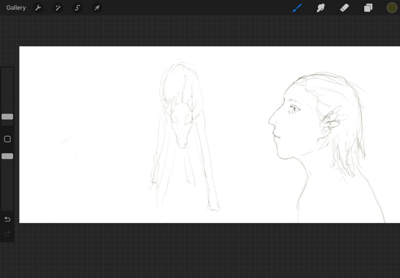Activate the Selection tool

(x=77, y=8)
